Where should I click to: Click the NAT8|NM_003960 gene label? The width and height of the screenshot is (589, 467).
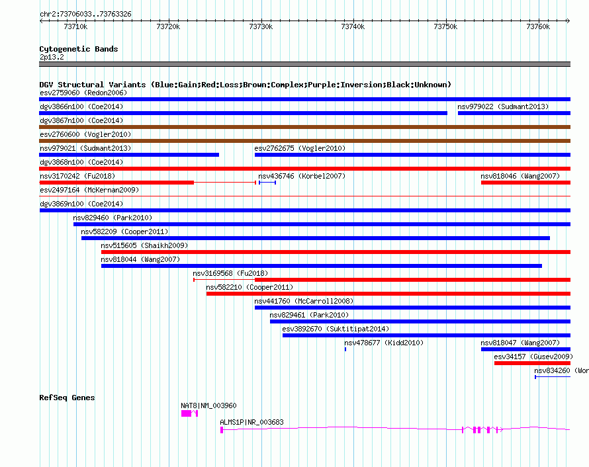(x=208, y=405)
